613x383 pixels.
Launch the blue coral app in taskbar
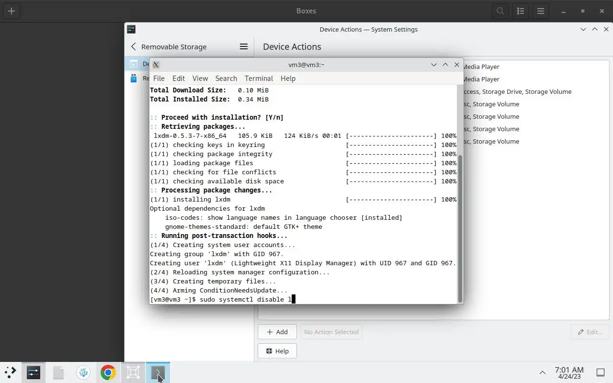point(83,372)
